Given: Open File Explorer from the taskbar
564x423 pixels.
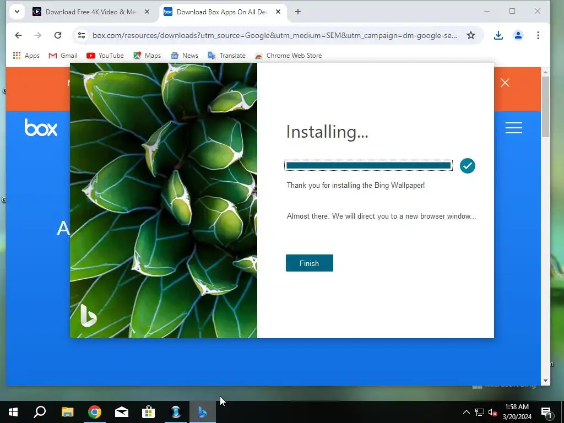Looking at the screenshot, I should 67,412.
